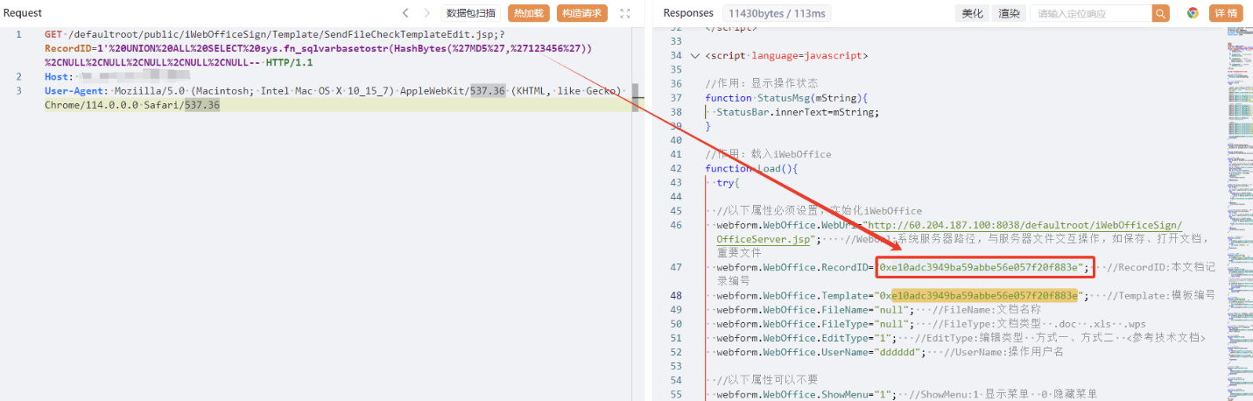This screenshot has height=401, width=1253.
Task: Click the 数据包扫描 button
Action: pos(471,13)
